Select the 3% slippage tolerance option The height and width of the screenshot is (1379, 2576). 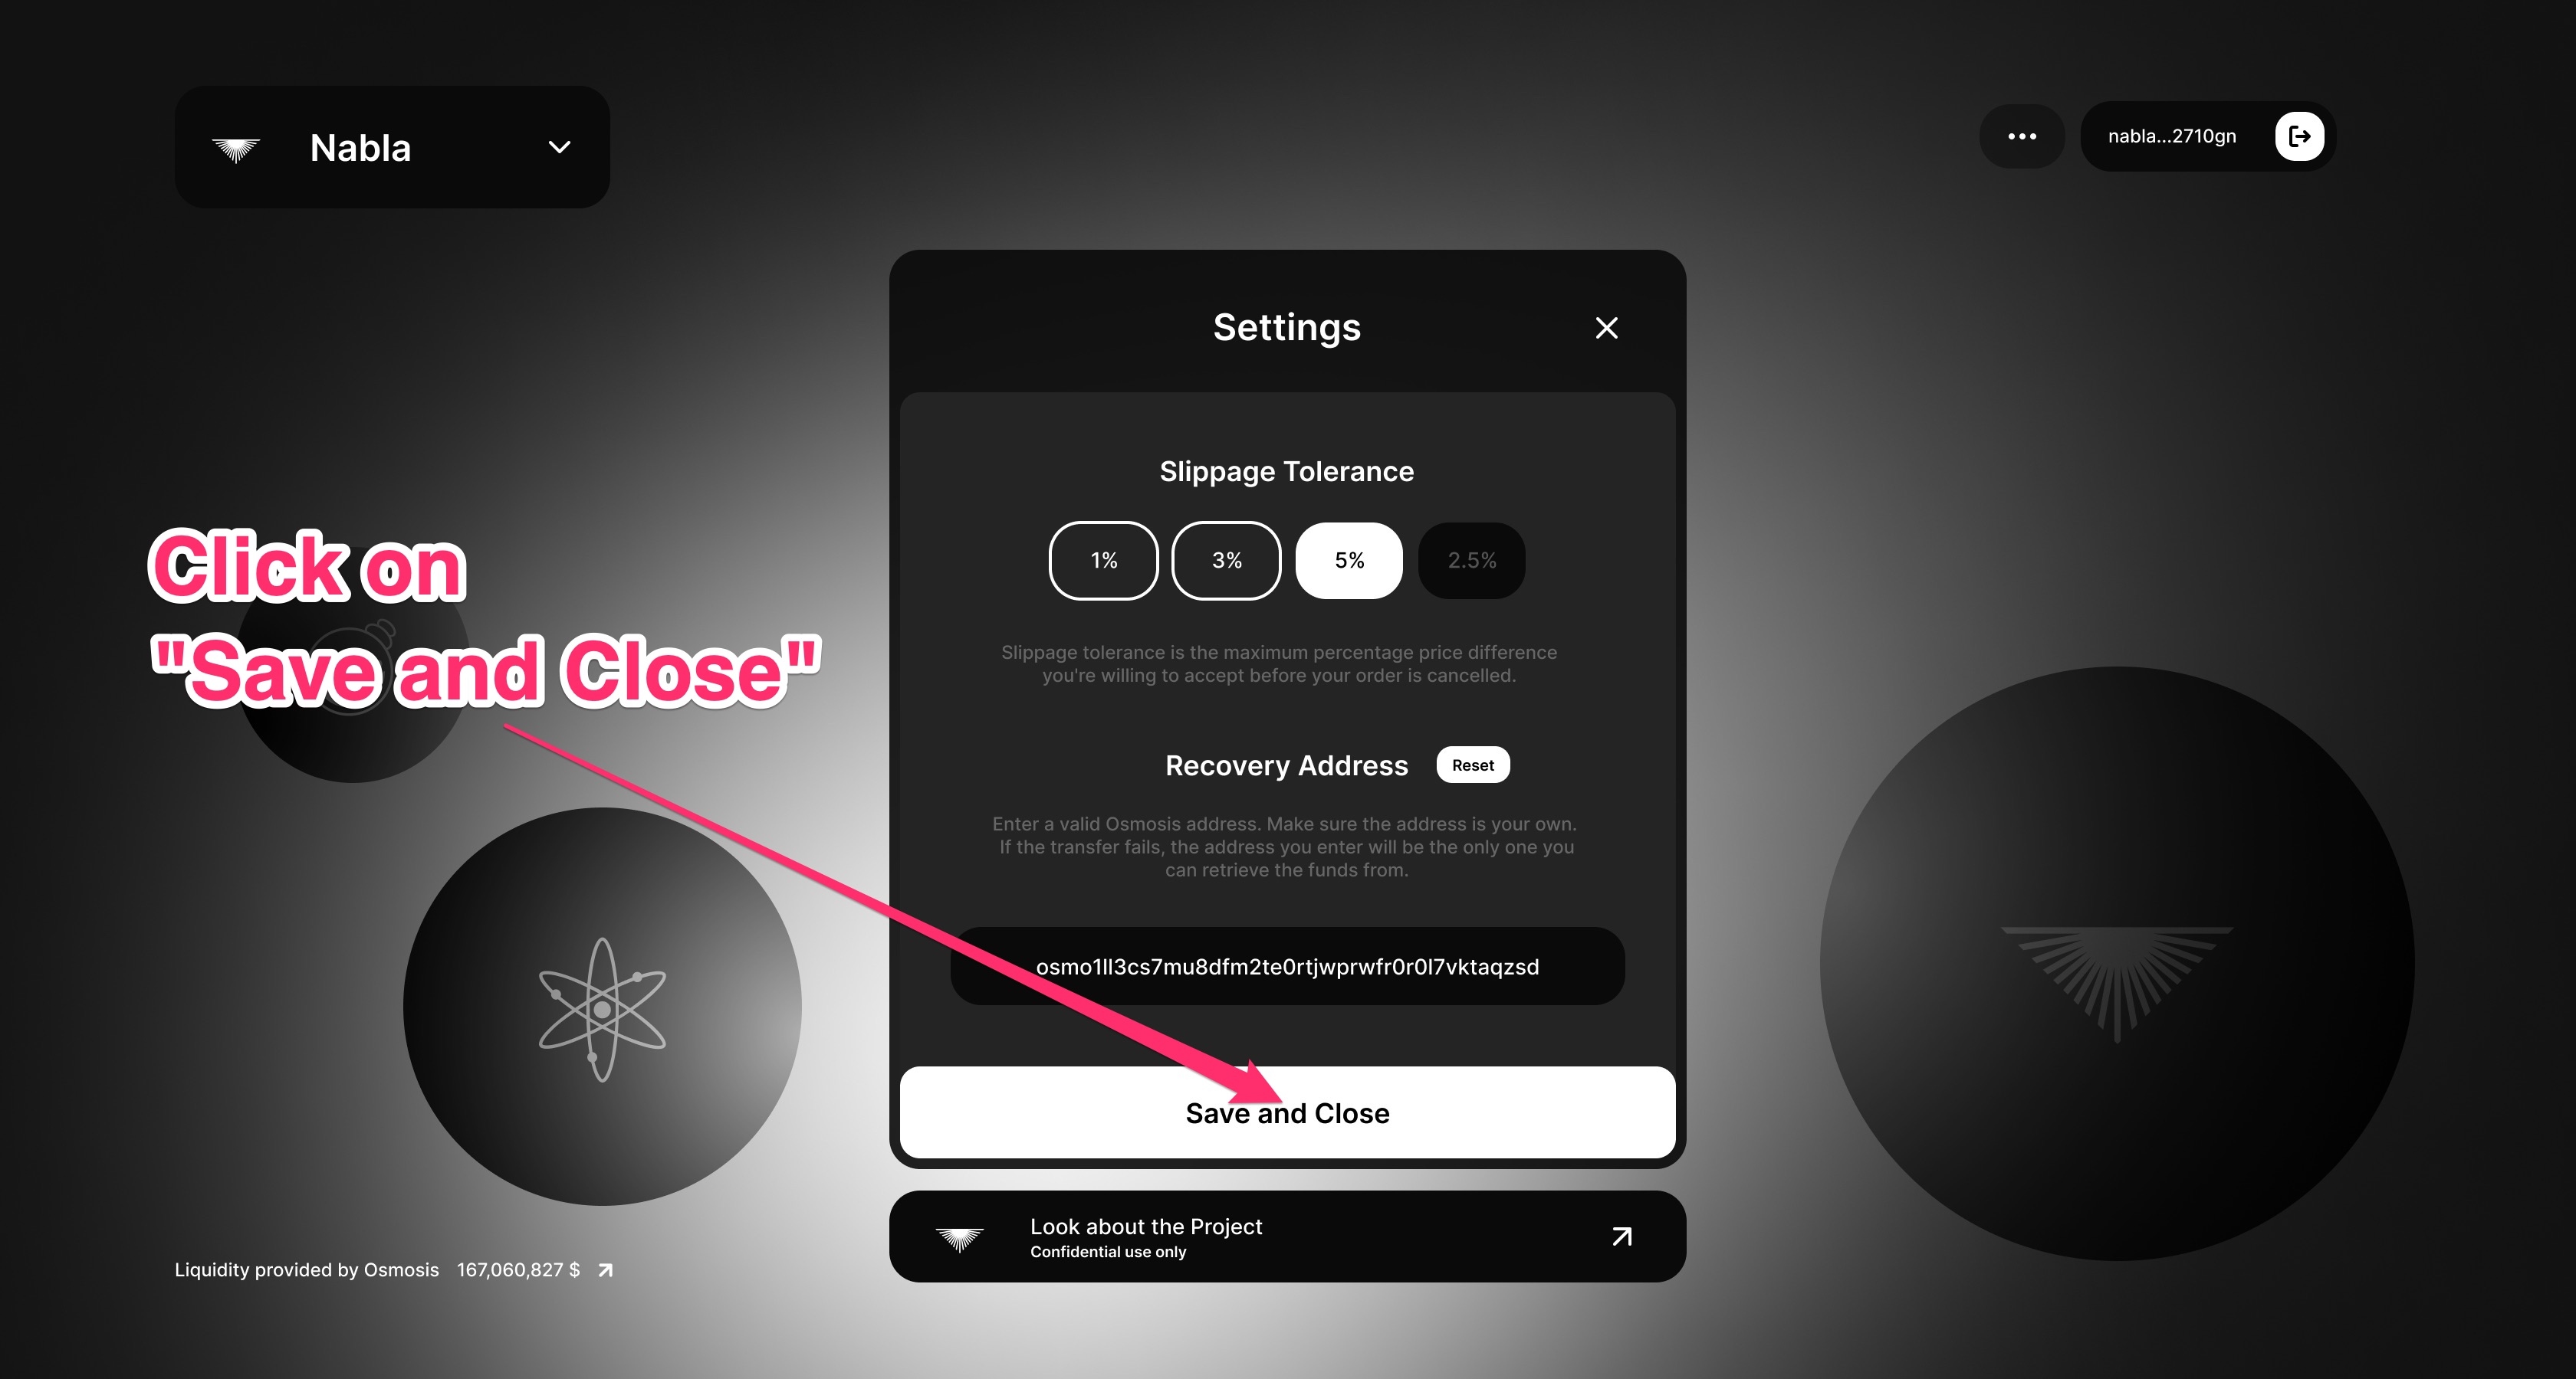[1227, 560]
